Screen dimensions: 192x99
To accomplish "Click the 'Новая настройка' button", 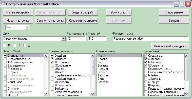I will click(18, 21).
